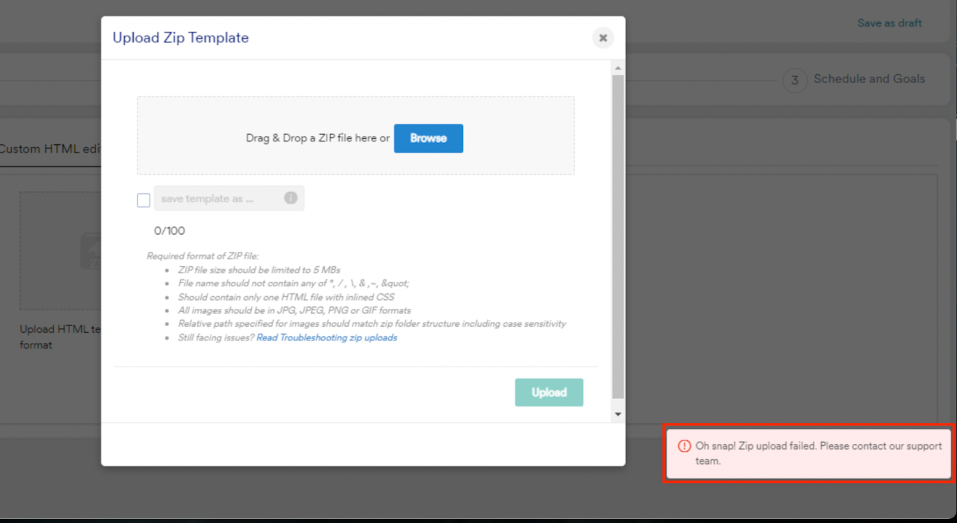Enable the save template checkbox

(144, 200)
